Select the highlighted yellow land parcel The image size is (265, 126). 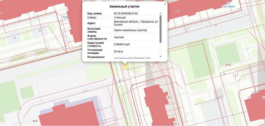pyautogui.click(x=125, y=66)
